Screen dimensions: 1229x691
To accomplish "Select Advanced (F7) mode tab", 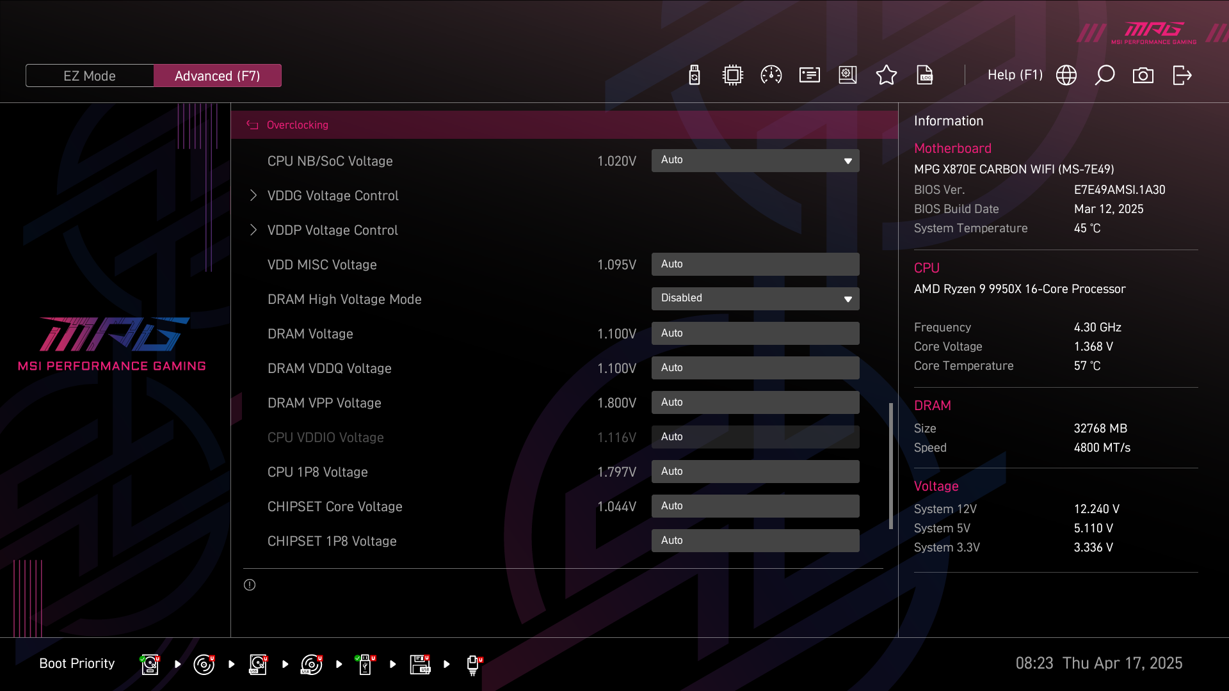I will coord(218,75).
